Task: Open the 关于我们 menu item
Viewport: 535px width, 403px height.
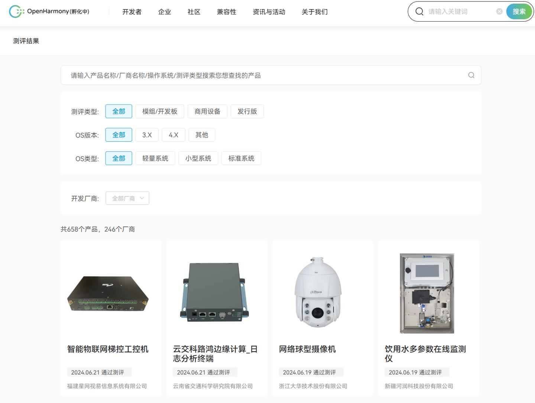Action: 314,12
